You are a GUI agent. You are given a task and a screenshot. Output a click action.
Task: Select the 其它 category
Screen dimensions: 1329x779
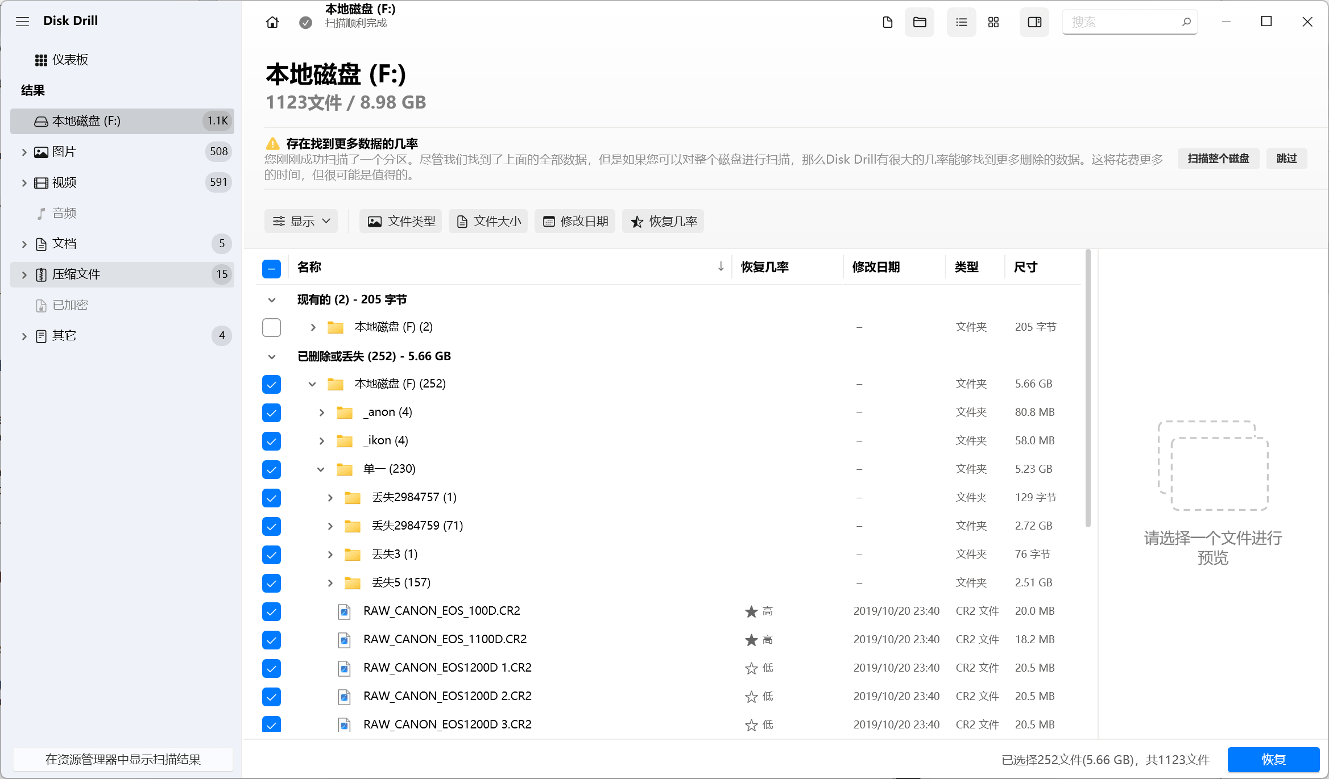coord(122,336)
